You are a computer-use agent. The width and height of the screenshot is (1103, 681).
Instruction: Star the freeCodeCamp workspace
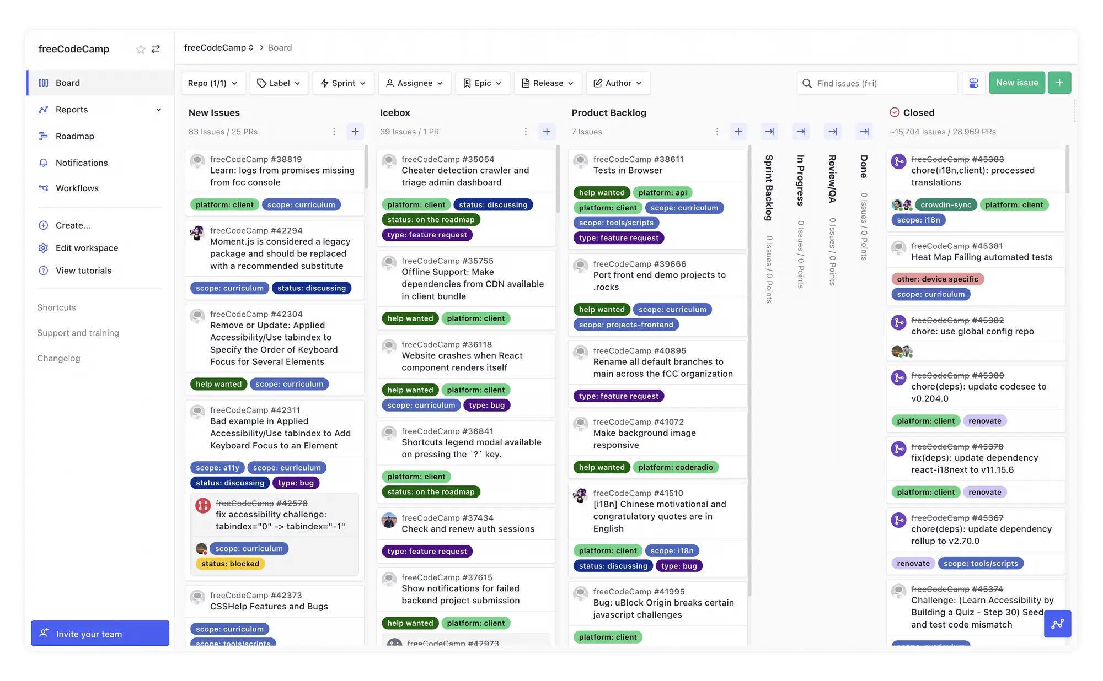(x=141, y=50)
